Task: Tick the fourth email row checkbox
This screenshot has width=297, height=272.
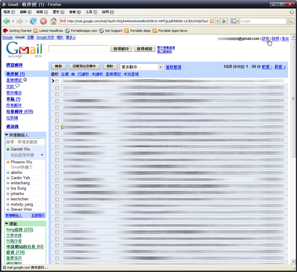Action: [57, 101]
